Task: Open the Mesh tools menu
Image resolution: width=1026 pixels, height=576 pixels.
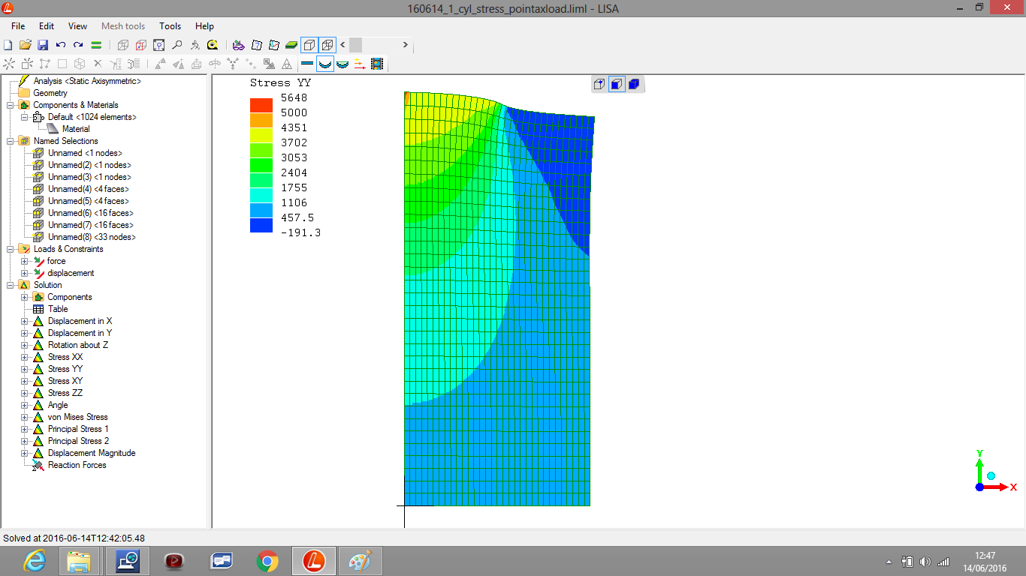Action: 123,26
